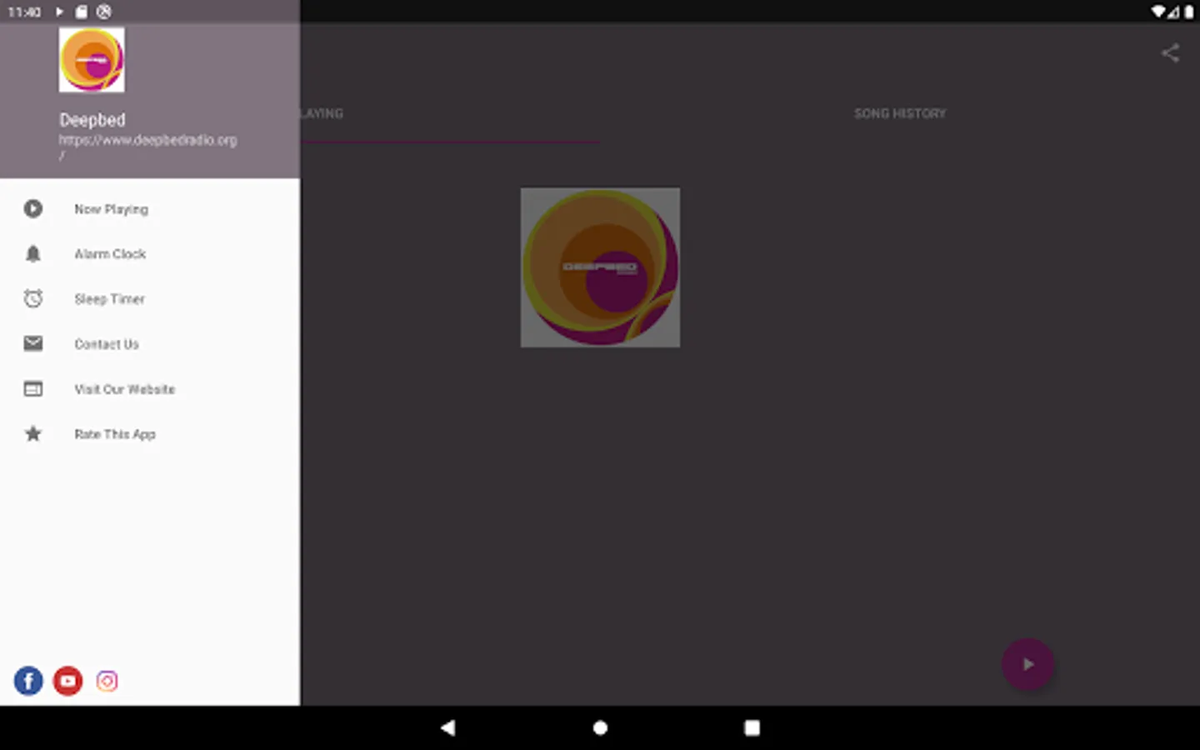Click the play circle icon beside Now Playing

33,209
